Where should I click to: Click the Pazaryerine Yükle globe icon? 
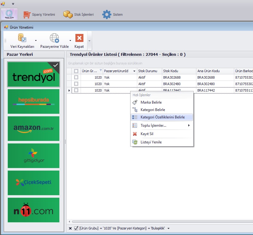(x=54, y=38)
